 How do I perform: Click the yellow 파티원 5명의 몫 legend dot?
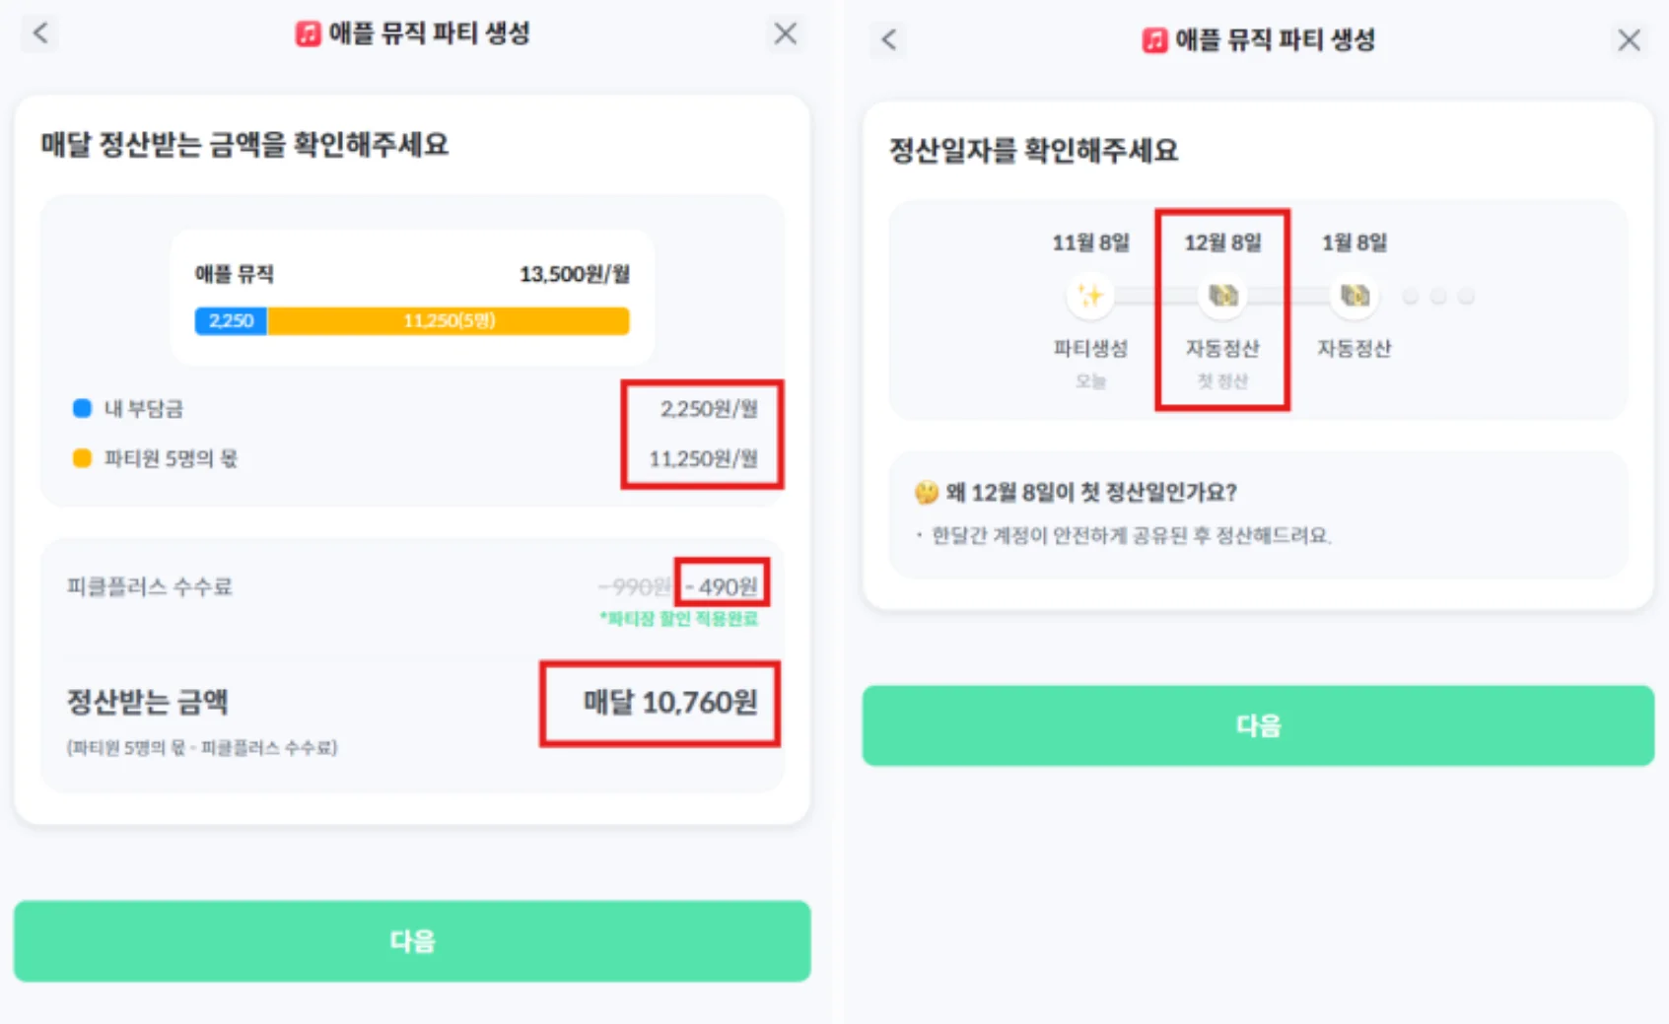[83, 458]
